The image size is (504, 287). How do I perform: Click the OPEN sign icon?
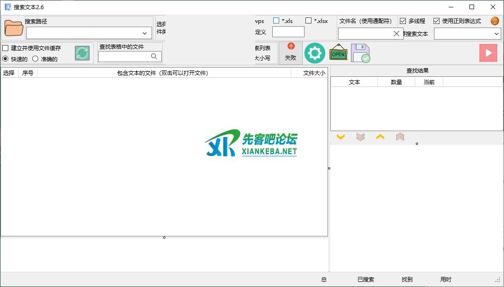click(x=338, y=53)
